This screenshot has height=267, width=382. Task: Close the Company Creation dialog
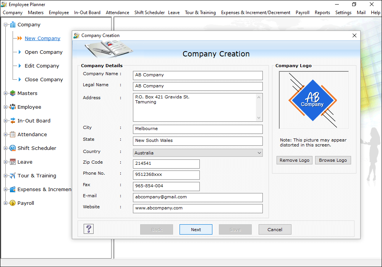point(354,35)
